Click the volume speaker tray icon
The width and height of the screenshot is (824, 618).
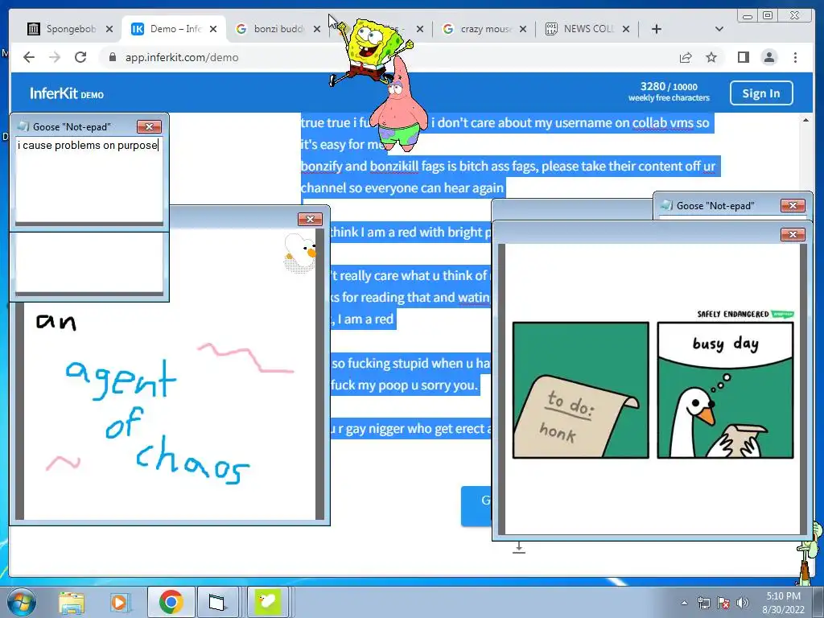tap(743, 603)
